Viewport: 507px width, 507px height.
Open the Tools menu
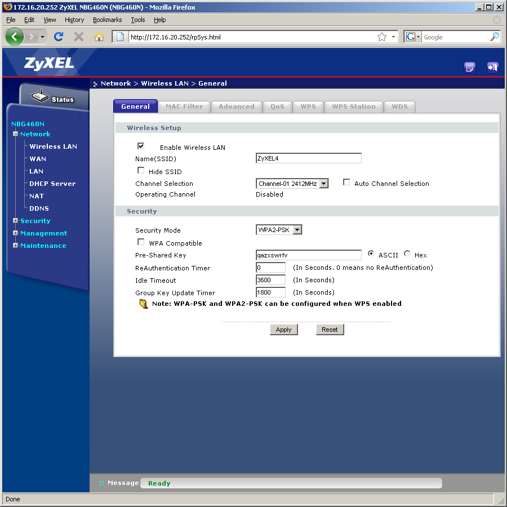coord(138,20)
